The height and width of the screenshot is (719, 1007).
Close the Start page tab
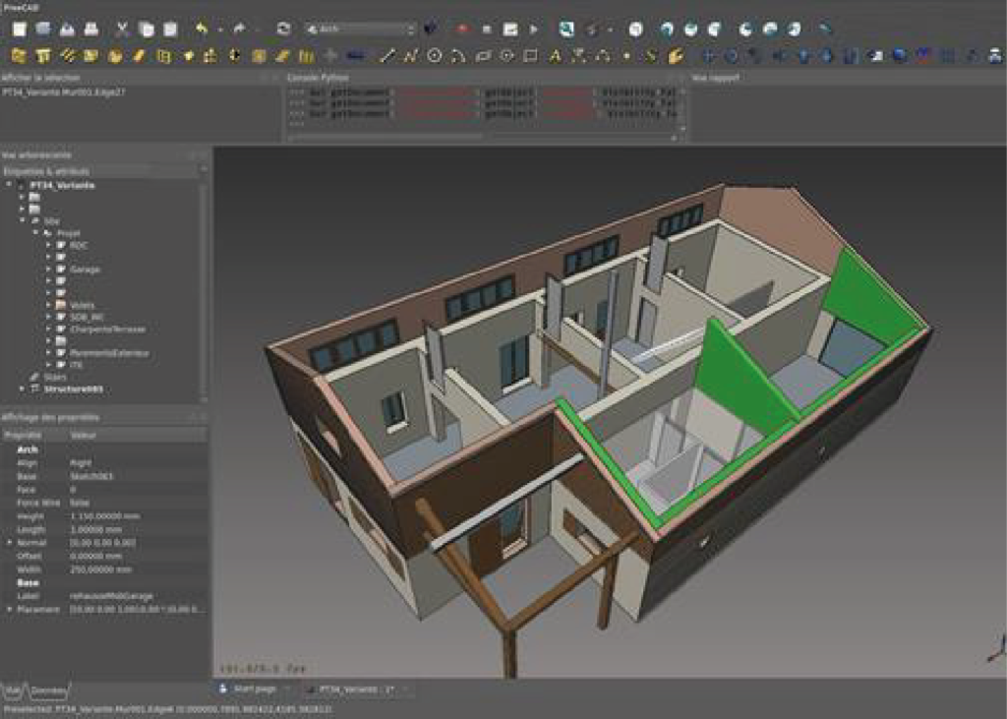point(288,689)
